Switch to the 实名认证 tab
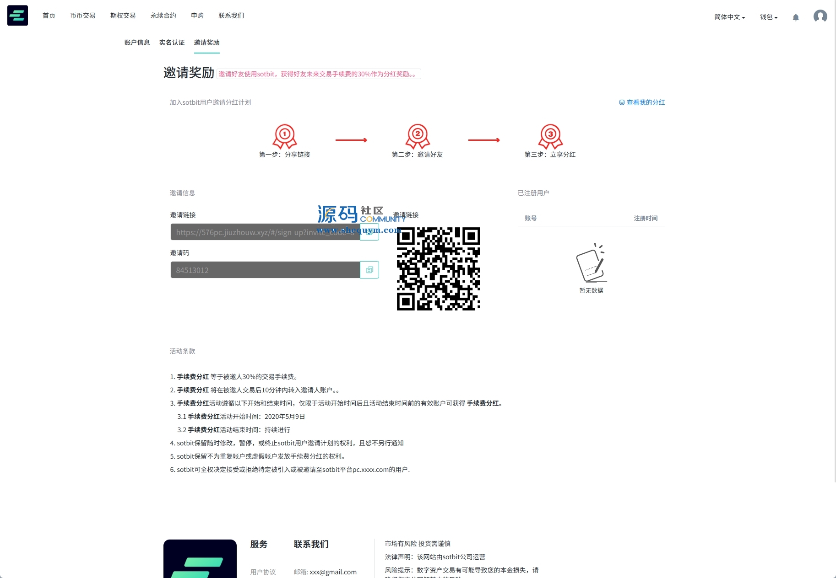 [x=172, y=43]
